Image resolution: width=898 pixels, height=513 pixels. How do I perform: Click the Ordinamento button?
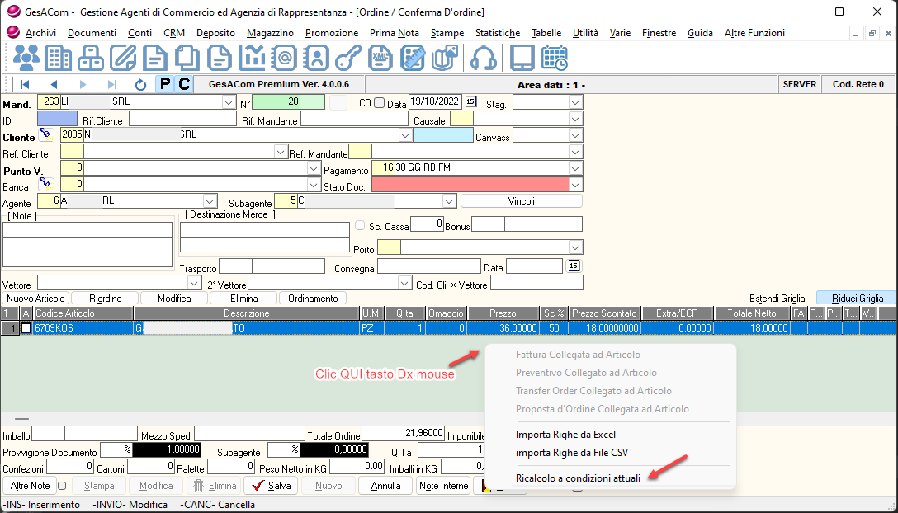point(313,299)
